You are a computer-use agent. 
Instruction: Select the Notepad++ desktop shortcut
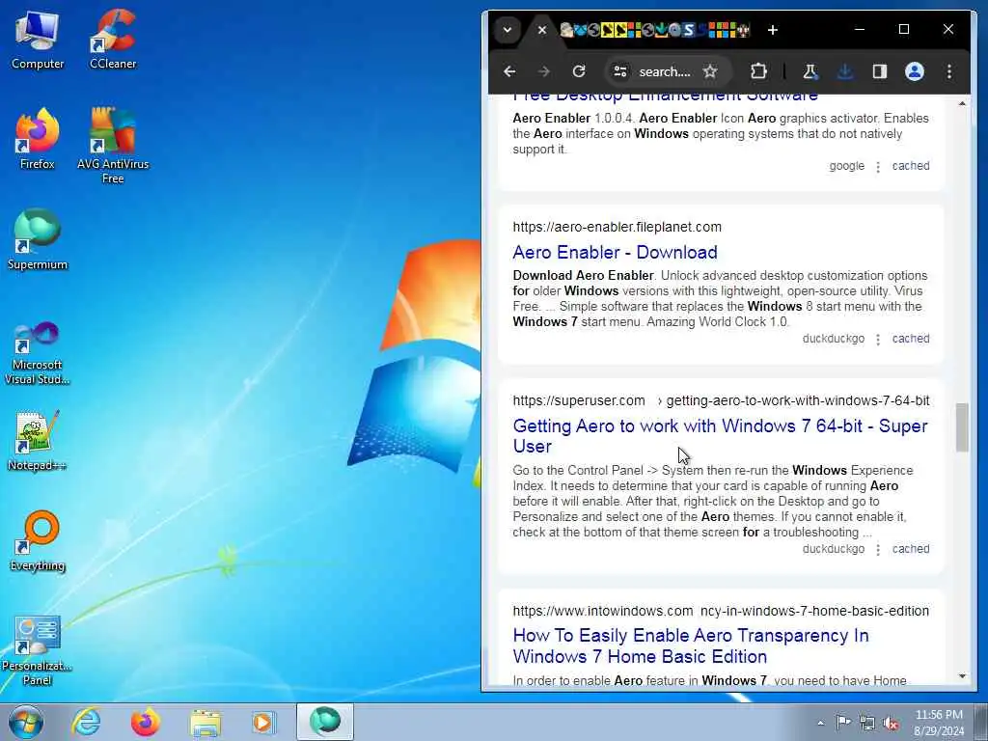pyautogui.click(x=38, y=440)
